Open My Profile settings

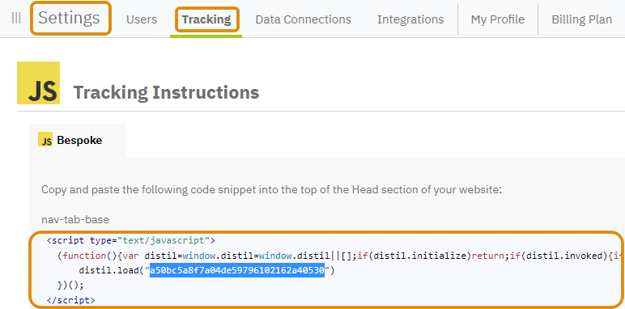coord(498,19)
